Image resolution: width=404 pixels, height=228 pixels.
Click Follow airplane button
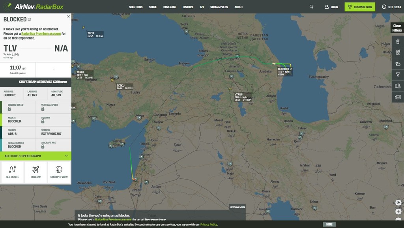pyautogui.click(x=36, y=172)
